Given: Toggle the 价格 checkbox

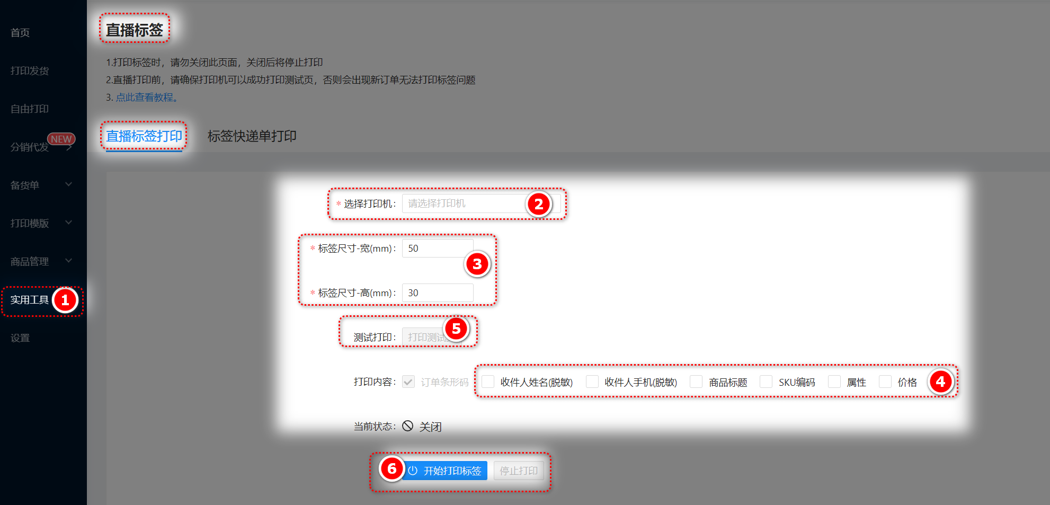Looking at the screenshot, I should pos(885,382).
